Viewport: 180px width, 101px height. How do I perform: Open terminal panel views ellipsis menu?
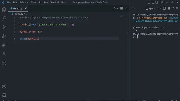click(133, 8)
